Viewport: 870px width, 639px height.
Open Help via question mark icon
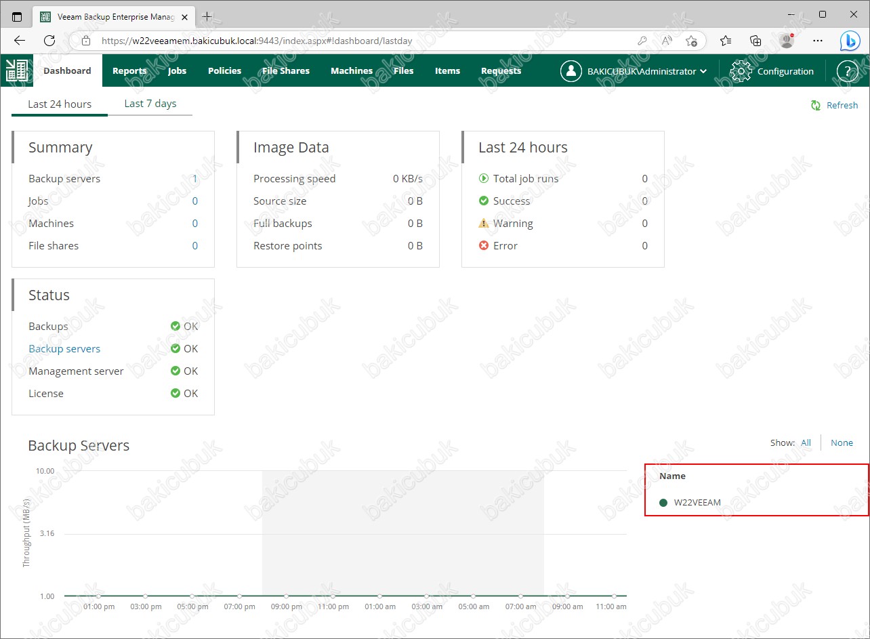(x=848, y=71)
